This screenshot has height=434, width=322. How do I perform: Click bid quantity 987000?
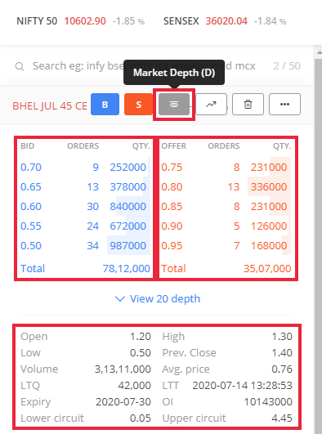point(128,246)
